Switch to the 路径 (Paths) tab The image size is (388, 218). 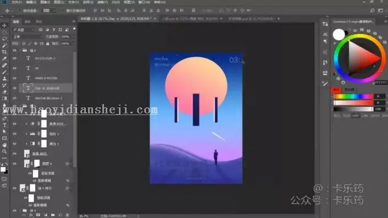click(39, 22)
